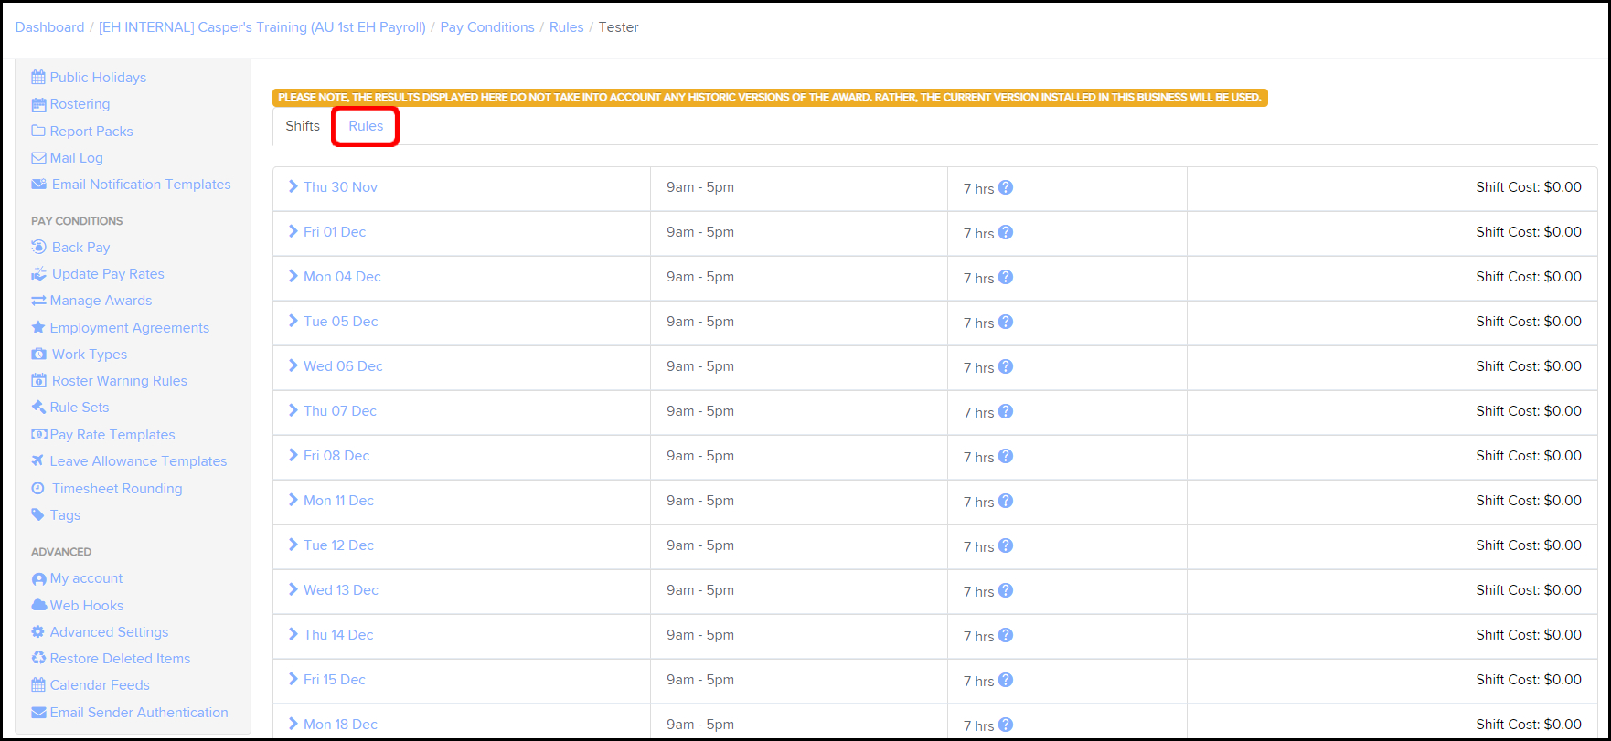The image size is (1611, 741).
Task: Click help icon beside Thu 30 Nov hours
Action: pyautogui.click(x=1006, y=187)
